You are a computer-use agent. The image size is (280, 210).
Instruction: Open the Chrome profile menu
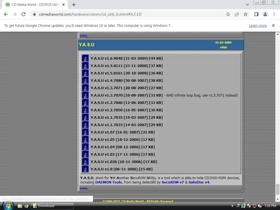pos(265,14)
